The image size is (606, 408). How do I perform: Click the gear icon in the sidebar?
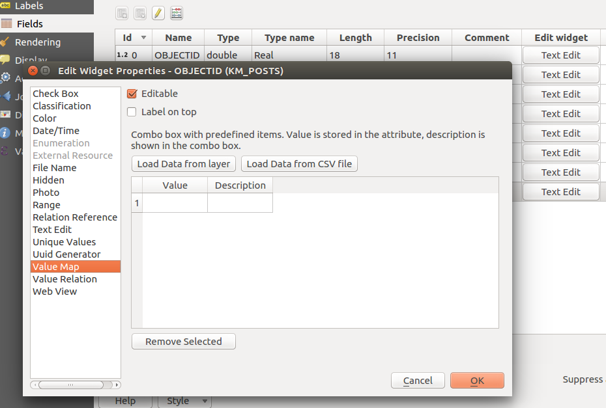coord(5,77)
